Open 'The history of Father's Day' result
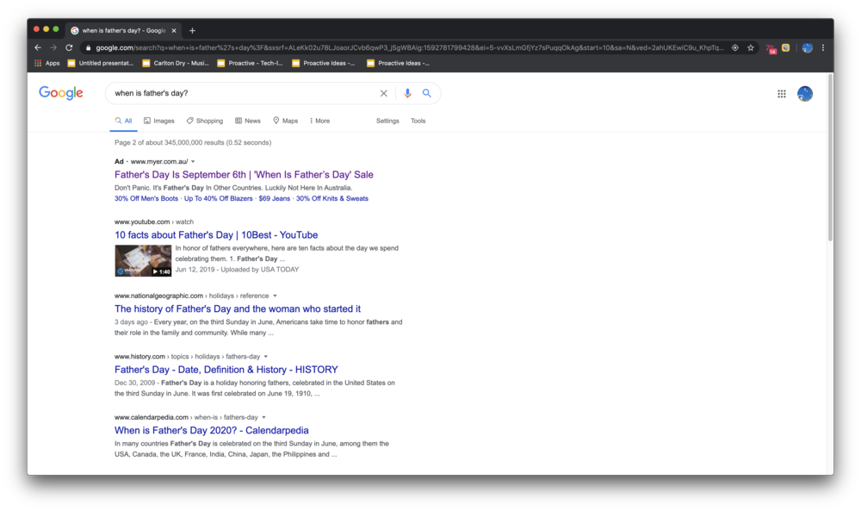Screen dimensions: 861x511 pyautogui.click(x=238, y=309)
